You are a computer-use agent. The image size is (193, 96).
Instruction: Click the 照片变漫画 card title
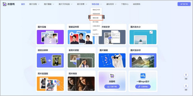[43, 74]
